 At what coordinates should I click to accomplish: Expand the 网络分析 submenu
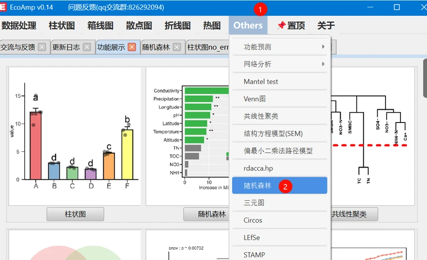pos(280,64)
